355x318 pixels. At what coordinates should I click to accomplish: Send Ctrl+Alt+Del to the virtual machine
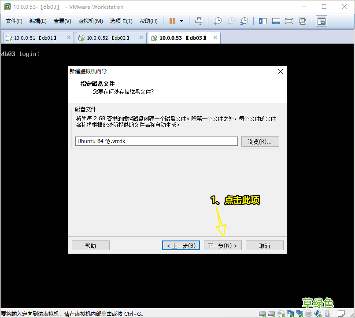pyautogui.click(x=199, y=21)
